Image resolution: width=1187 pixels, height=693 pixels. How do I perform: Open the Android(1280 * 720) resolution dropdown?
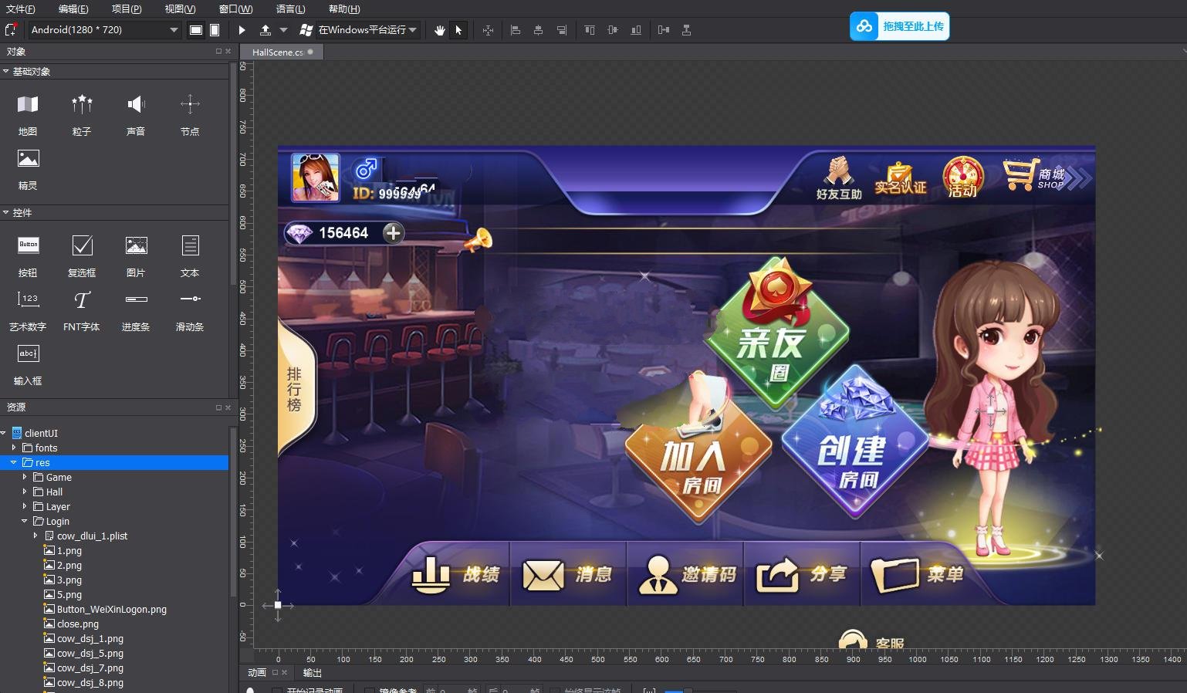point(104,30)
